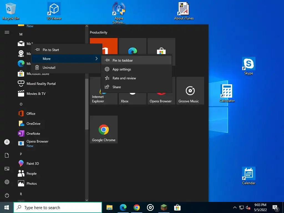Click the app list scrollbar thumb

coord(87,104)
